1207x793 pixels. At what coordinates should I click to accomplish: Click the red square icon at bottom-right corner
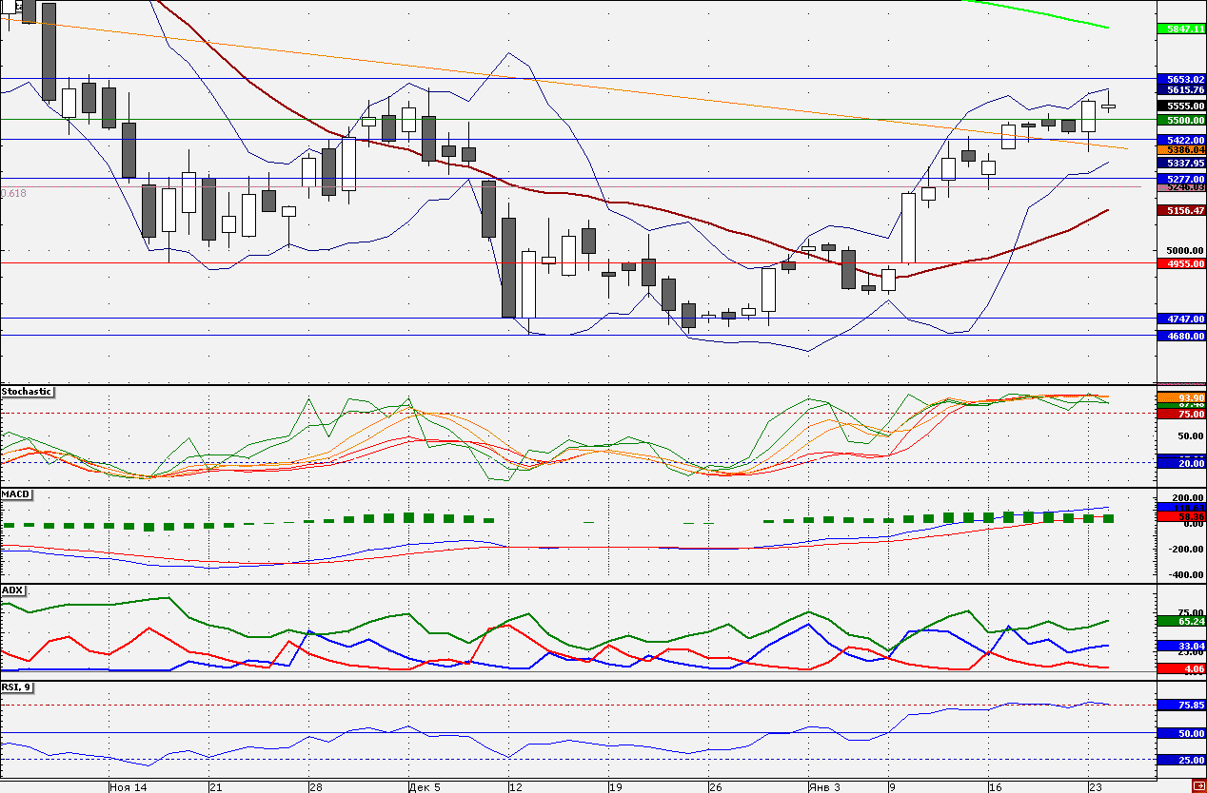[1198, 785]
